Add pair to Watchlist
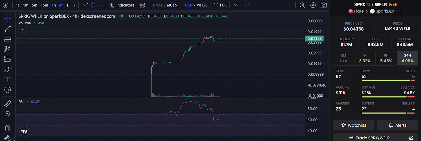The width and height of the screenshot is (421, 141). [x=354, y=125]
